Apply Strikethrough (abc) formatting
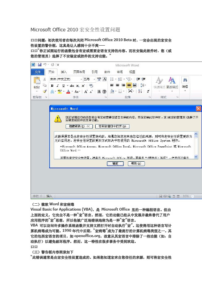 [x=72, y=86]
